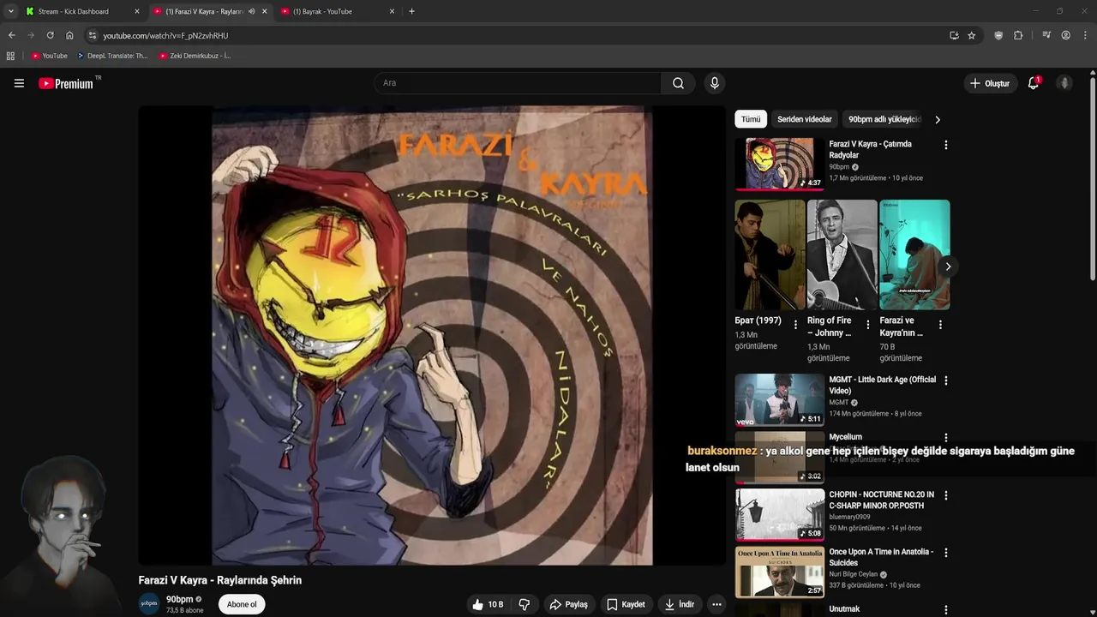Open YouTube bookmark in bookmarks bar
1097x617 pixels.
(49, 56)
